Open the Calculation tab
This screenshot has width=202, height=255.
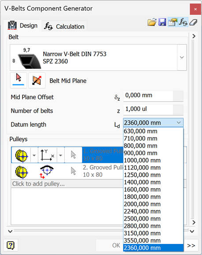coord(64,27)
